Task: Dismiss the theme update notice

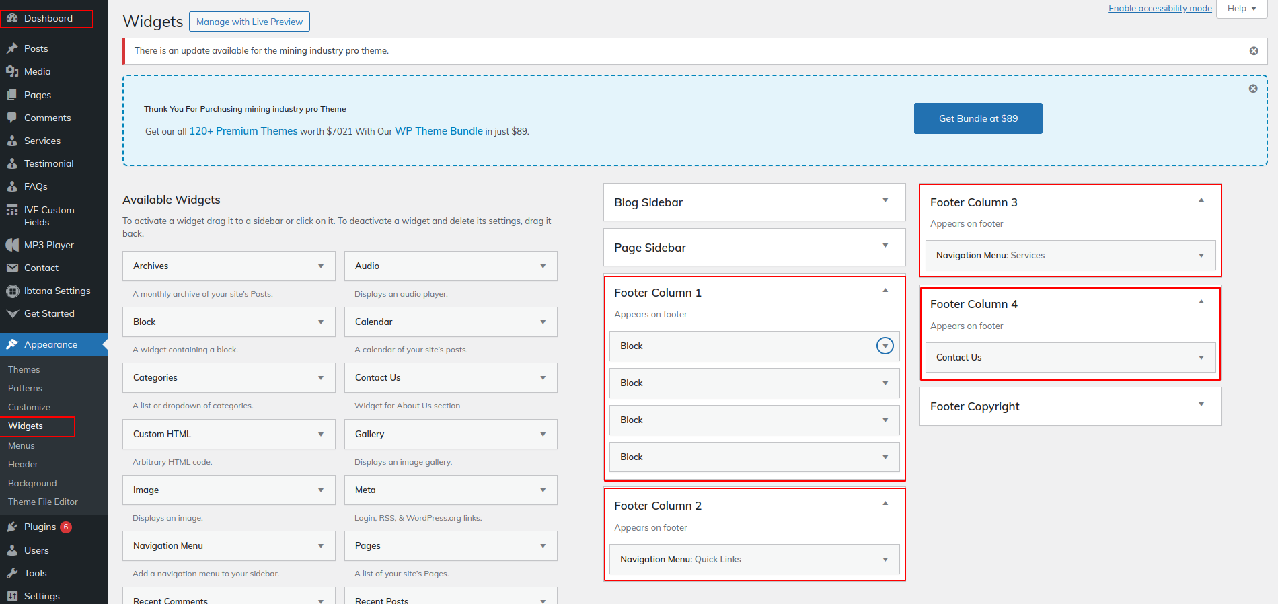Action: pos(1254,51)
